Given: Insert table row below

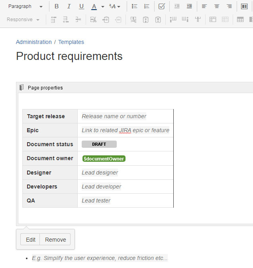Looking at the screenshot, I should [x=66, y=20].
